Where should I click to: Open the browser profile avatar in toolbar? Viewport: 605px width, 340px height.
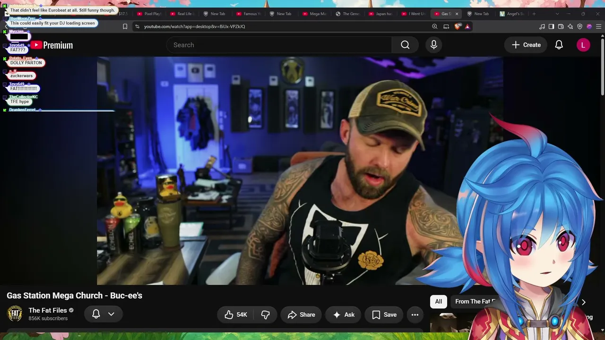tap(589, 26)
